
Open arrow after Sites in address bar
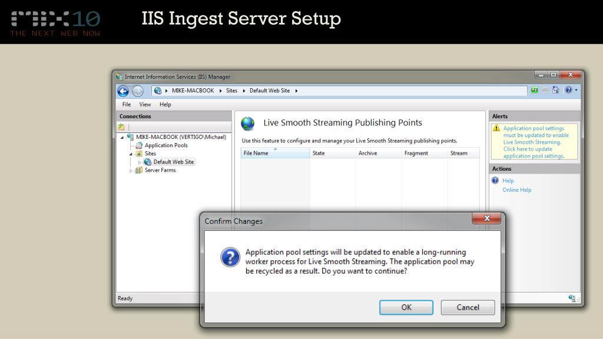coord(244,91)
